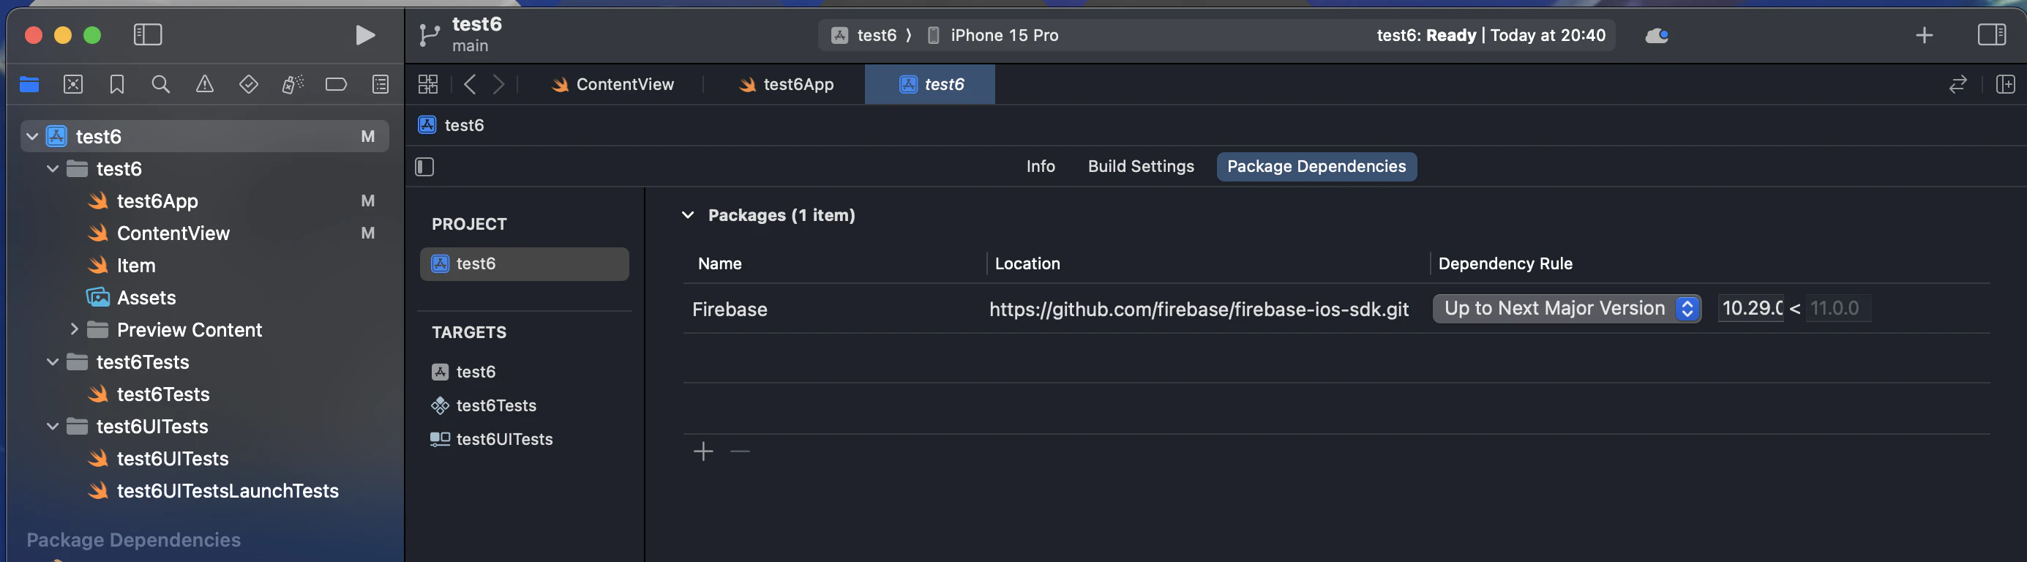Click the related items grid icon
The image size is (2027, 562).
(428, 84)
